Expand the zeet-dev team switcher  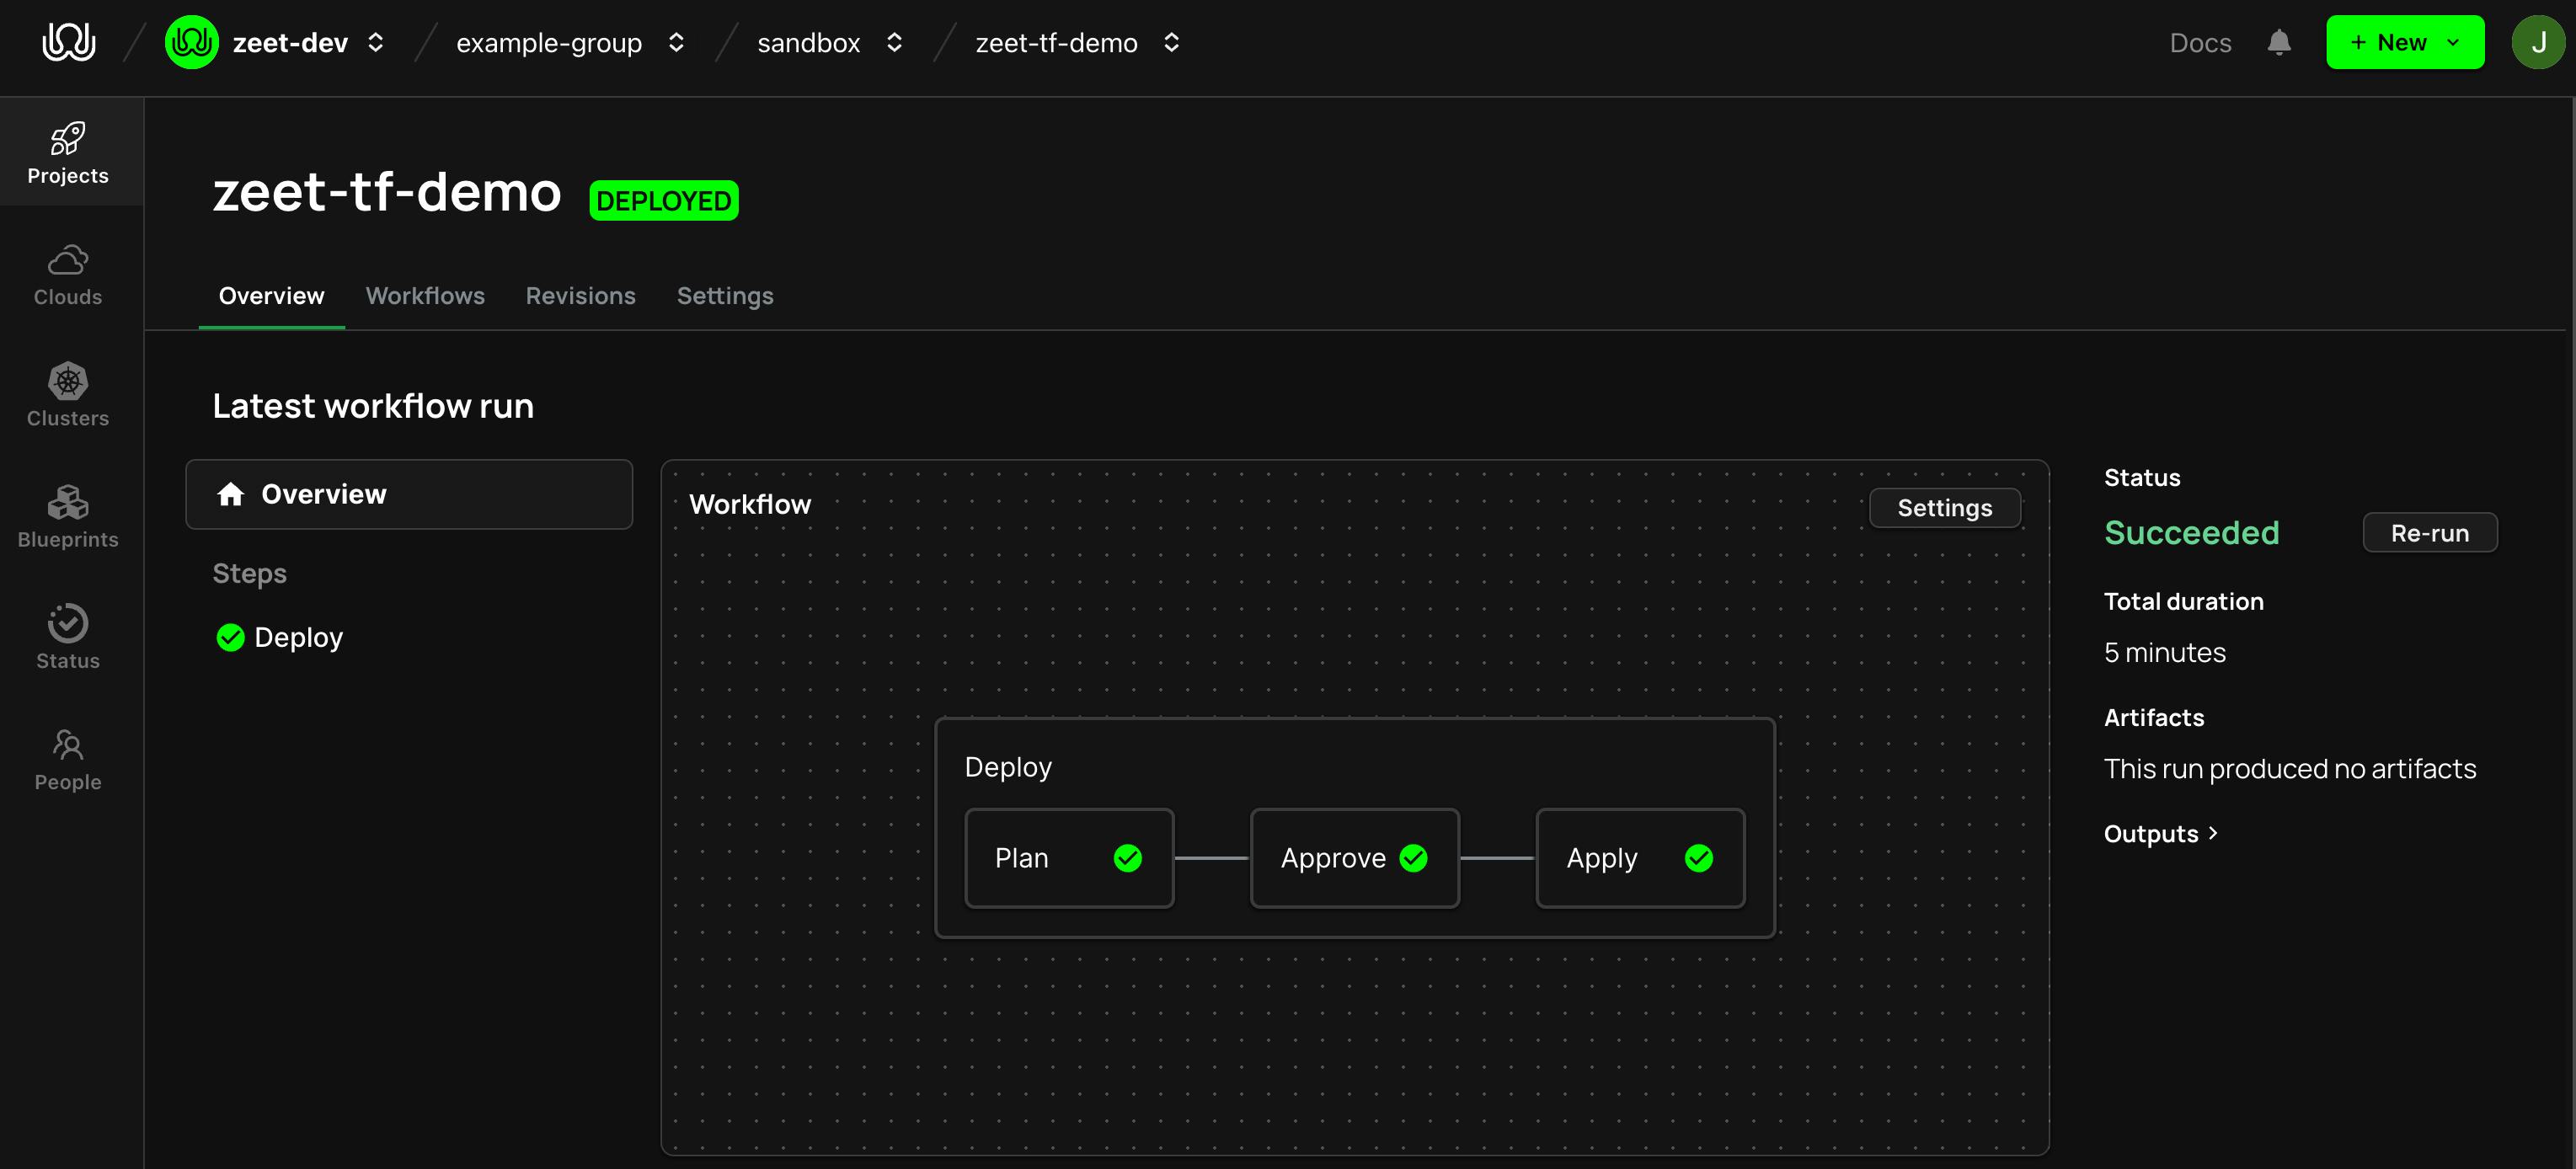(x=375, y=42)
